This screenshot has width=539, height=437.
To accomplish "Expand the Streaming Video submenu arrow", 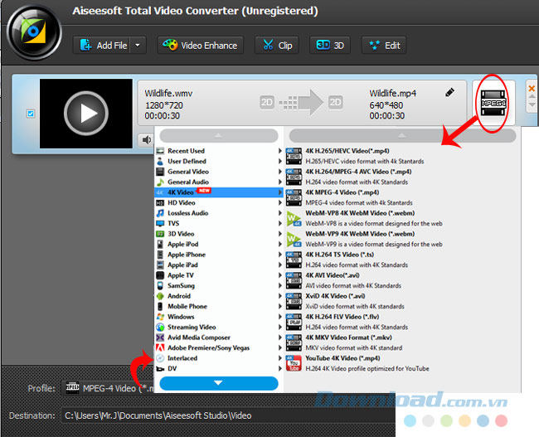I will pos(280,327).
